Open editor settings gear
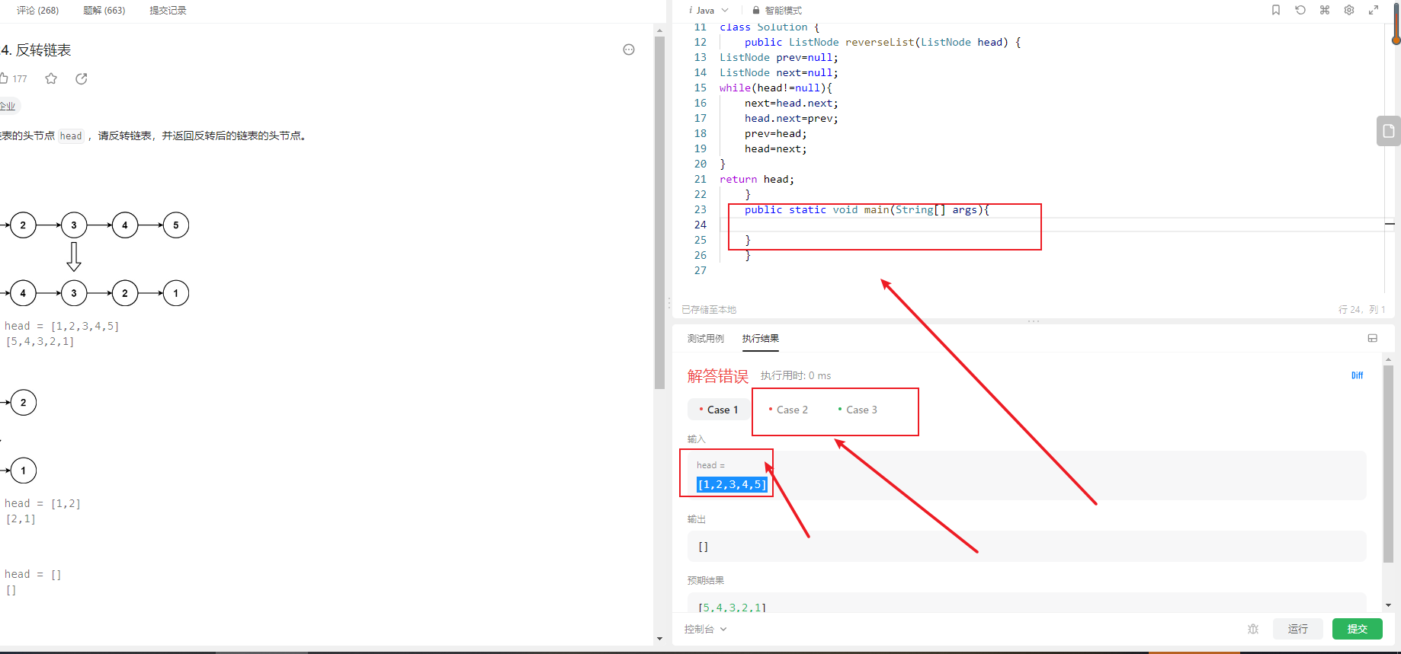The image size is (1401, 654). (1349, 10)
